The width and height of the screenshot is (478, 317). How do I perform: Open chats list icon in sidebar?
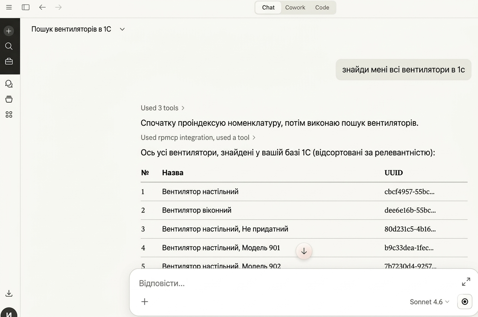(x=9, y=84)
